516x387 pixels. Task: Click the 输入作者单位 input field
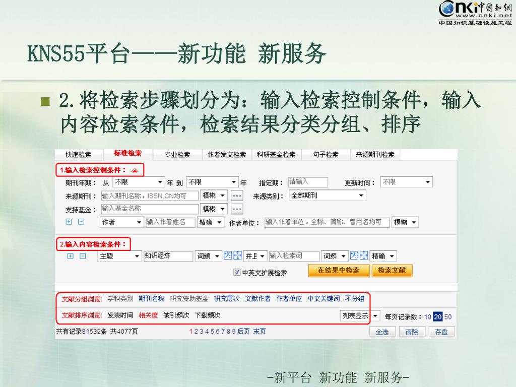[327, 222]
